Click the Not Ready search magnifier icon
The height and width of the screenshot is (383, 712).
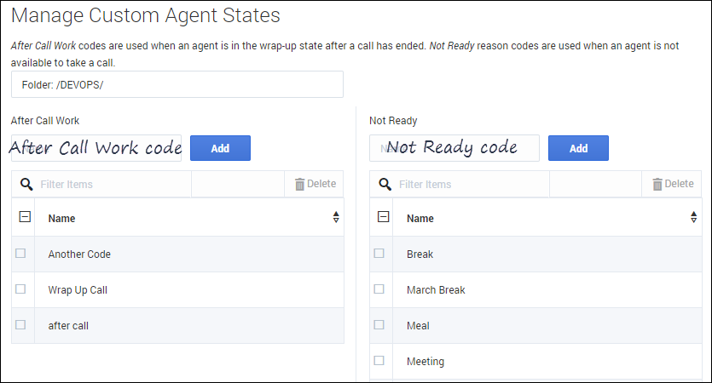point(385,184)
